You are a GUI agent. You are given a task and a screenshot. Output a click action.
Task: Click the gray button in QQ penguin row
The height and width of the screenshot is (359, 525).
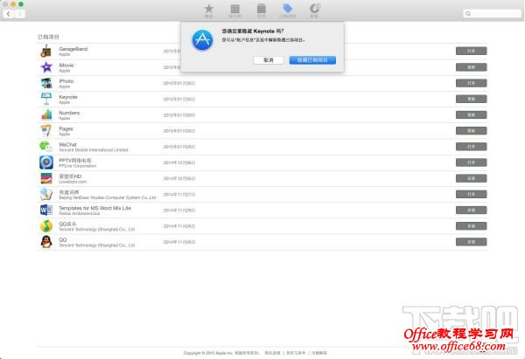click(x=471, y=242)
